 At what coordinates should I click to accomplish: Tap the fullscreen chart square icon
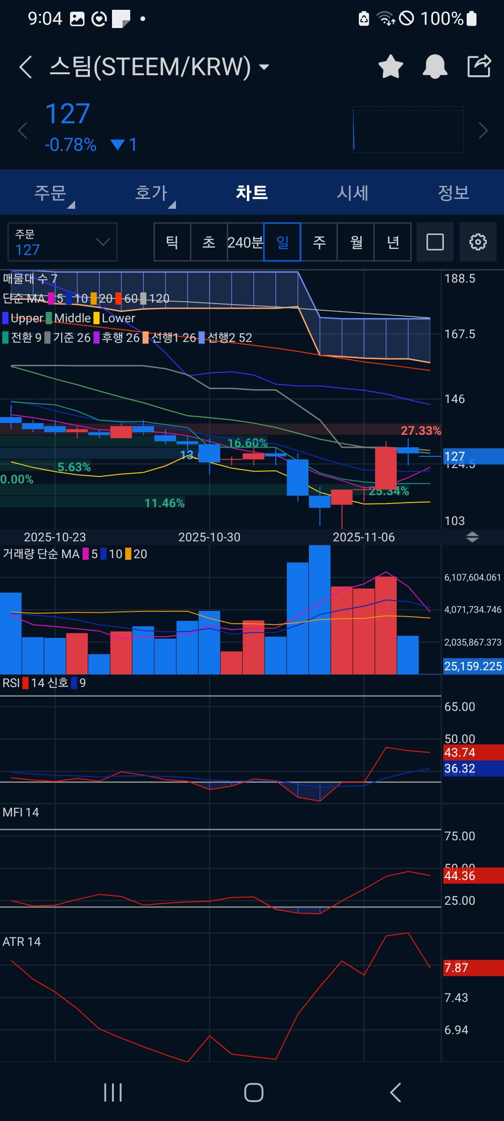[435, 242]
